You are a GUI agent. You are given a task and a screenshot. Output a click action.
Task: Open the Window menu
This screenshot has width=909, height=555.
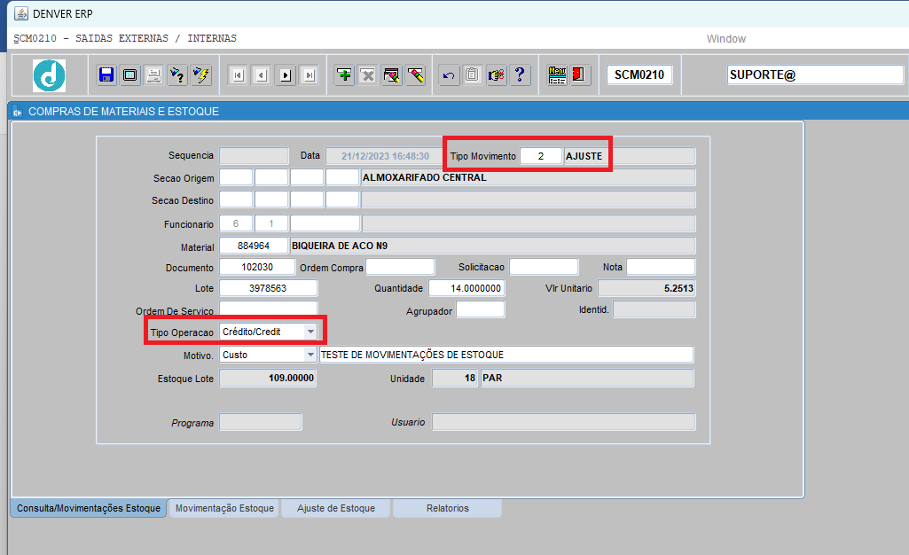(725, 39)
